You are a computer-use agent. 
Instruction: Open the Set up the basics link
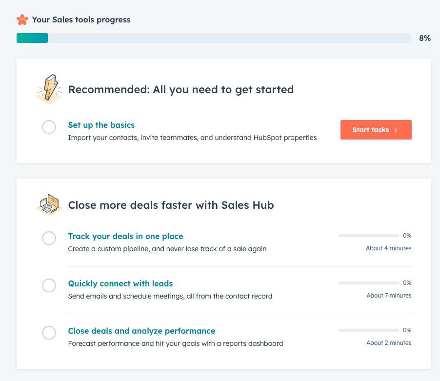coord(101,125)
